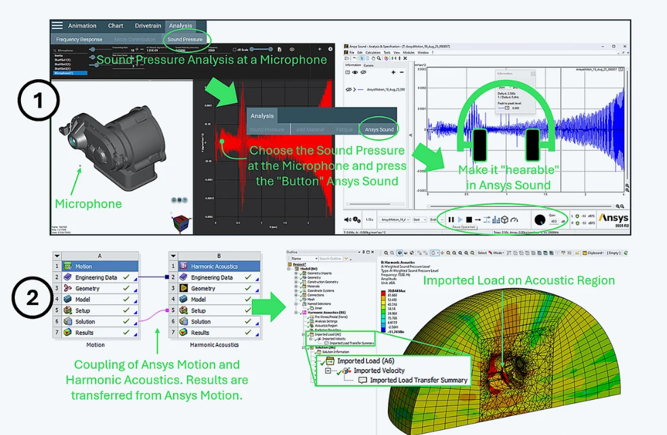Open the Frequency Response sub-tab
This screenshot has width=667, height=435.
tap(79, 39)
